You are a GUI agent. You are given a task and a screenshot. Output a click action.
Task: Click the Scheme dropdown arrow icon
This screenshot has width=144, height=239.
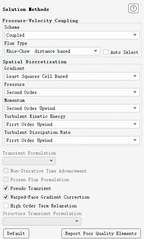click(135, 35)
